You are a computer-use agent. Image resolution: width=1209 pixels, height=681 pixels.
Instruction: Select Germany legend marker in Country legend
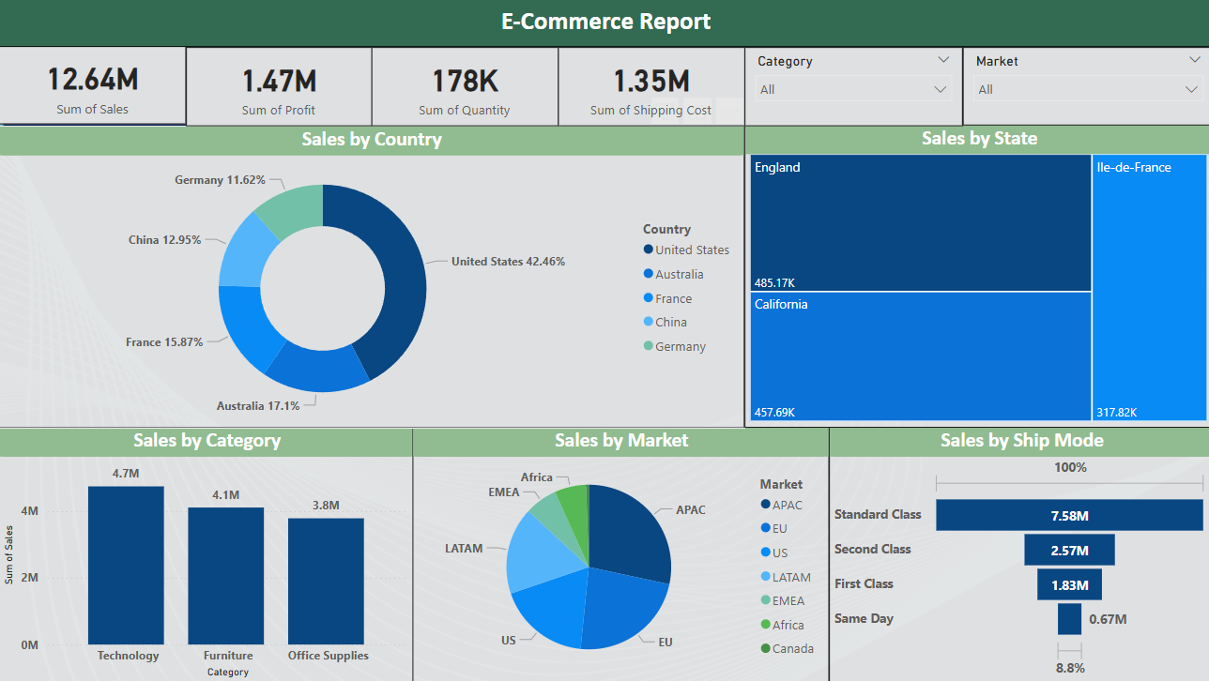pos(649,346)
